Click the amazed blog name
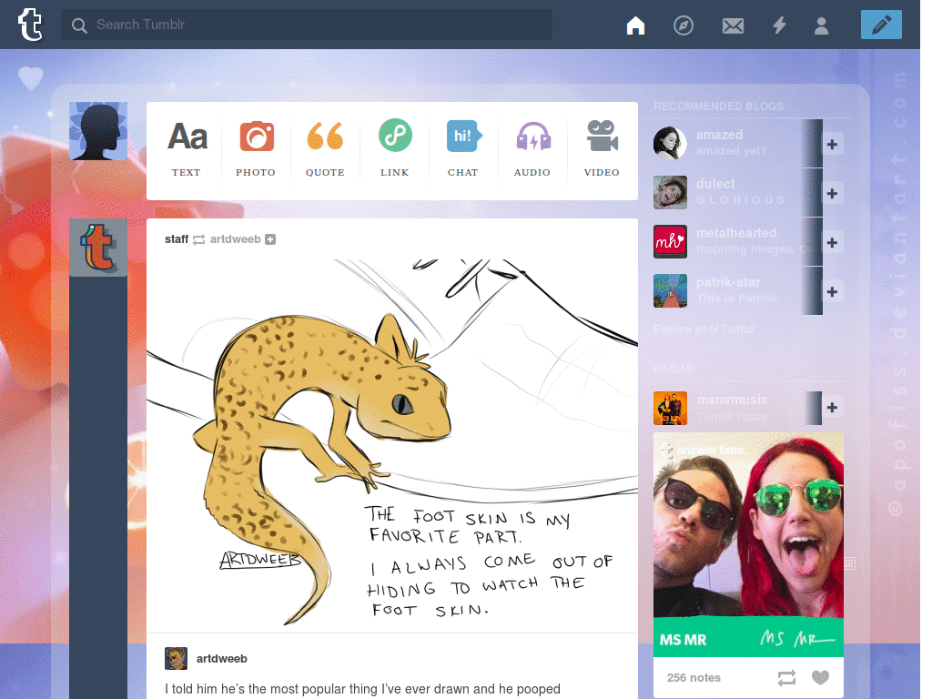This screenshot has width=932, height=699. (719, 135)
